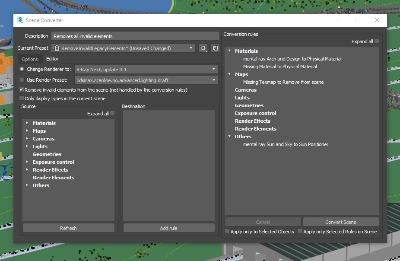400x261 pixels.
Task: Click the Refresh button
Action: coord(68,228)
